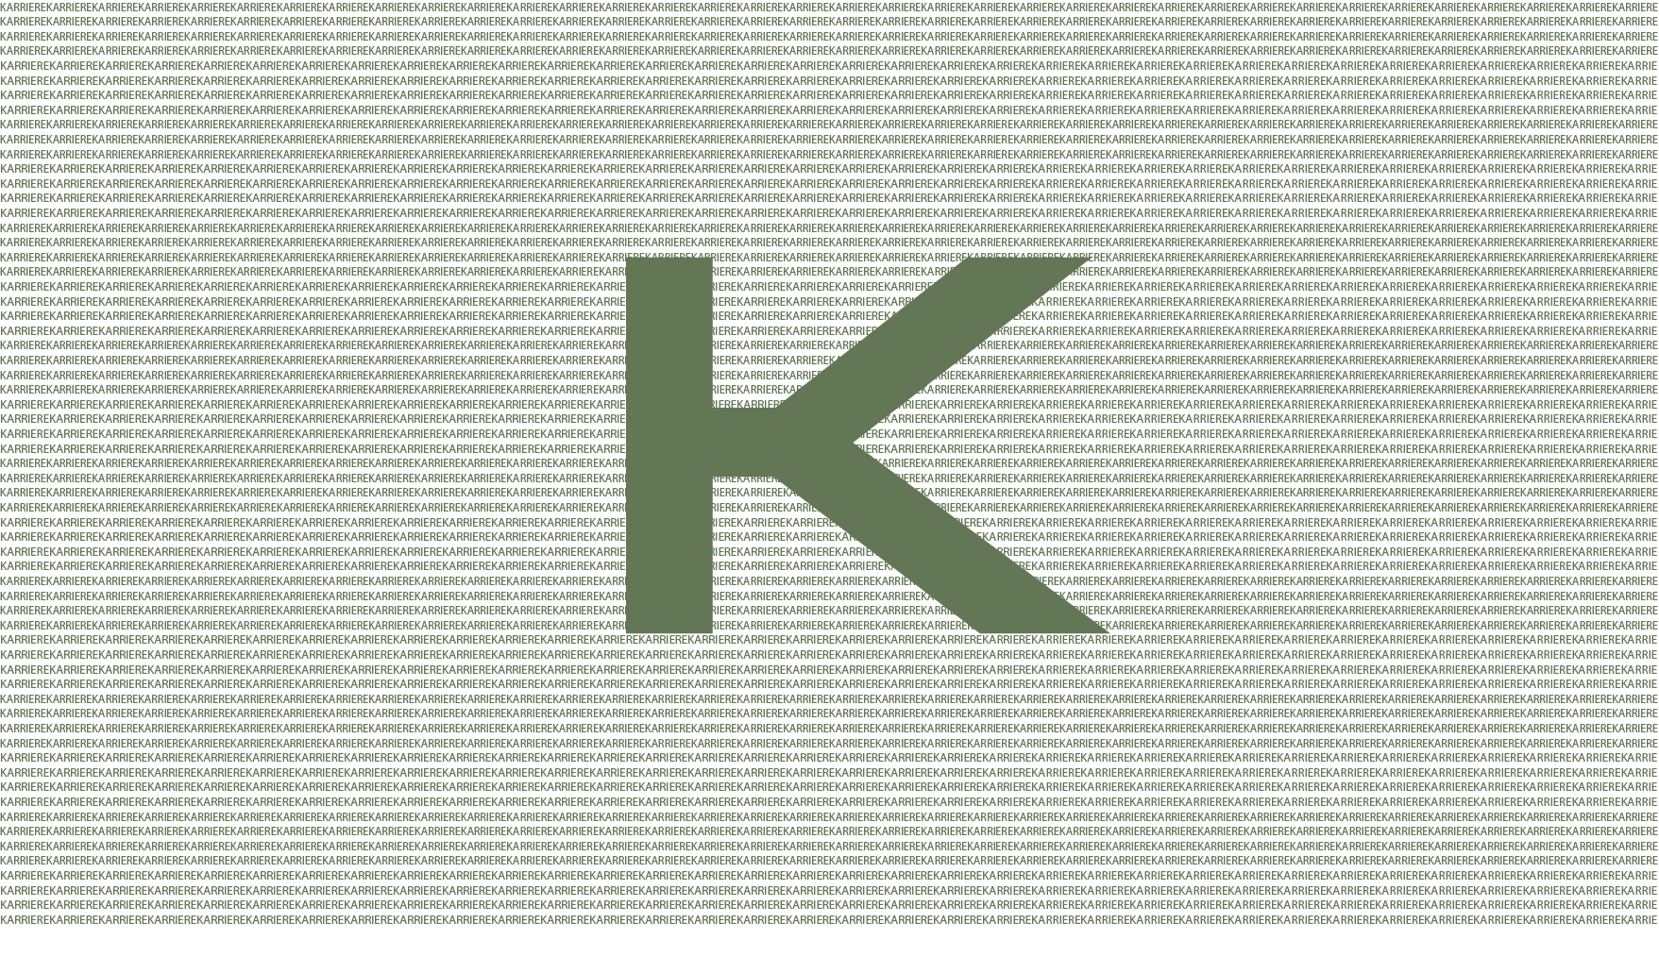Click the last KARRIERE word in the bottom row

click(1633, 919)
